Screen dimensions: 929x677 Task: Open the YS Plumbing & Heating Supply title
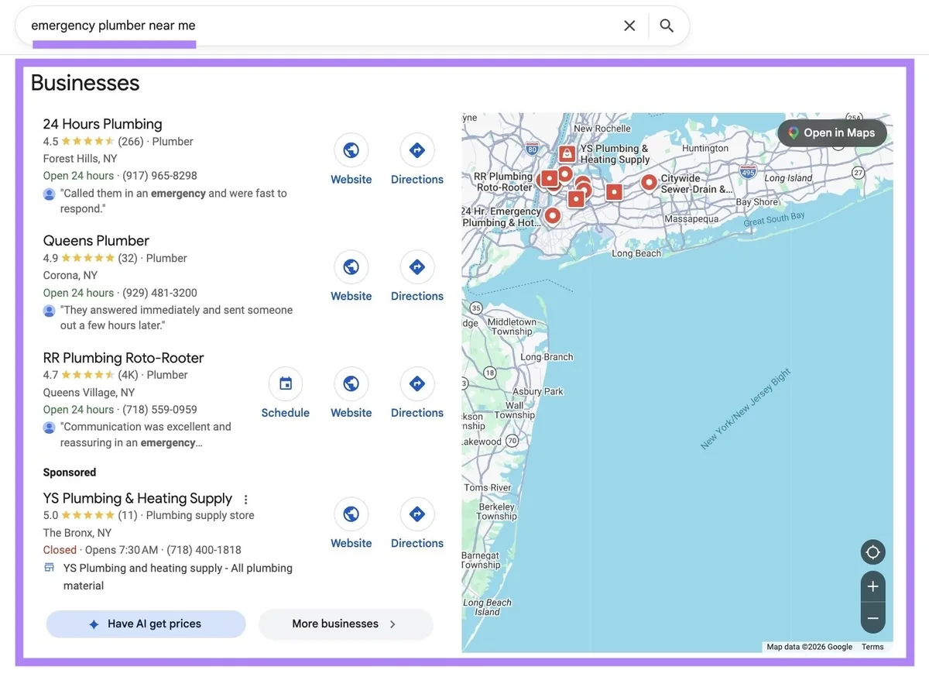(x=137, y=498)
